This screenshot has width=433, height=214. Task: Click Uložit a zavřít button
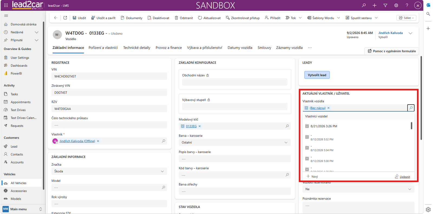click(103, 18)
